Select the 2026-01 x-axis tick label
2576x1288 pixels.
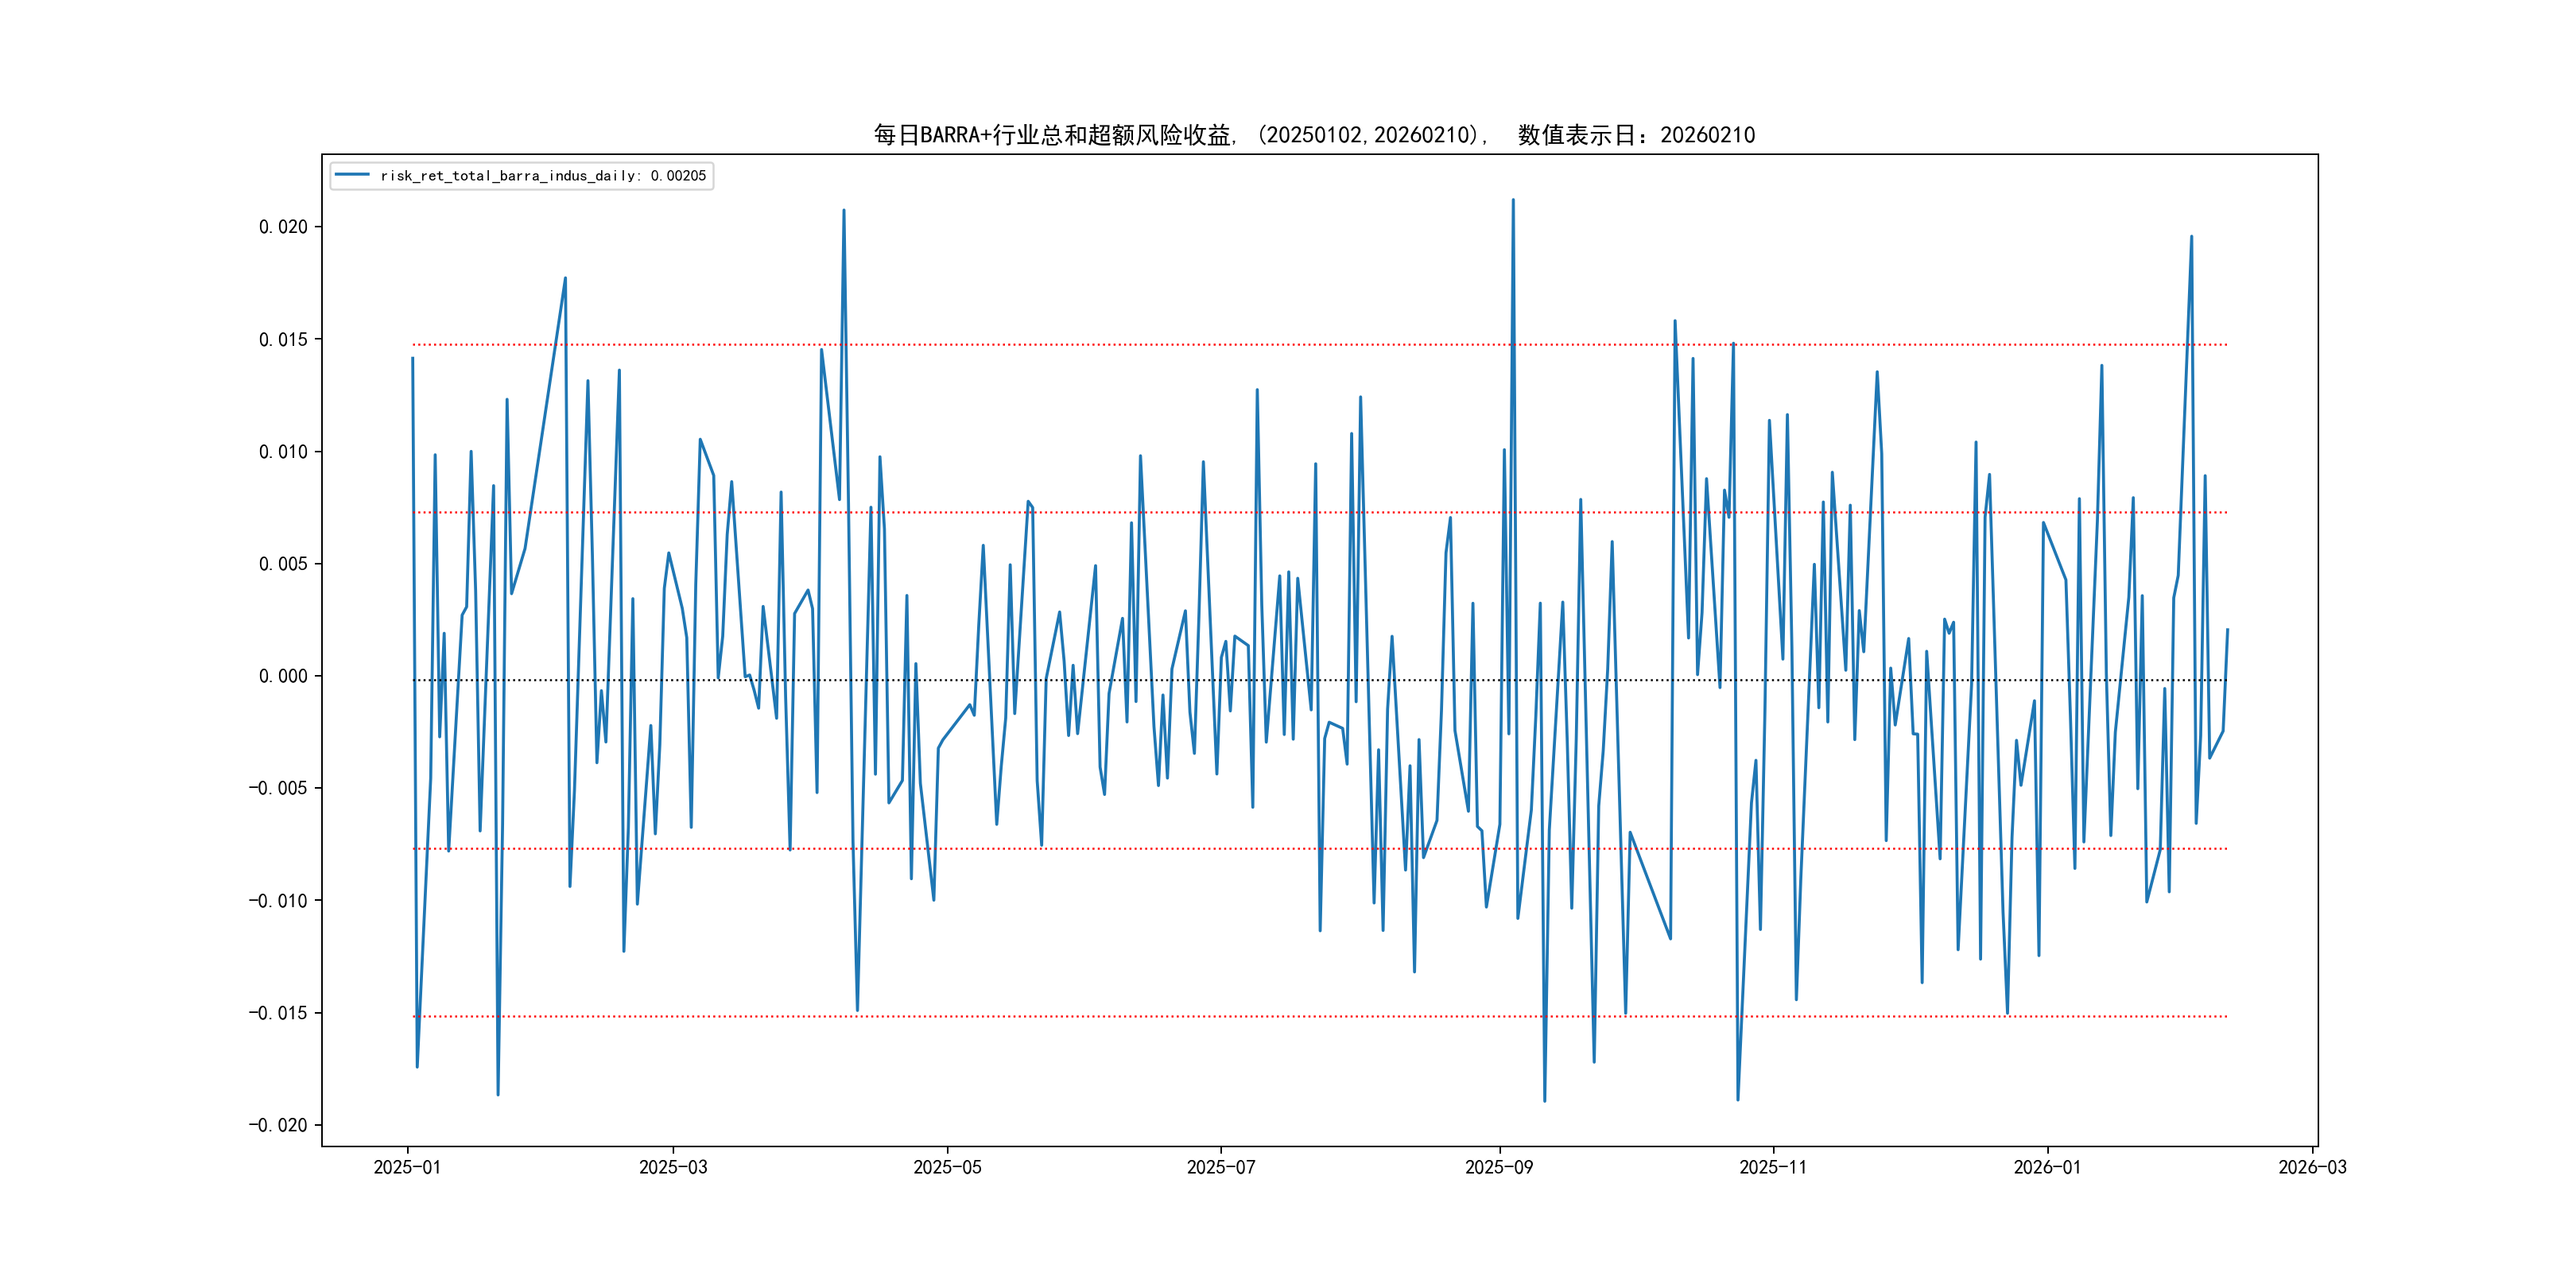coord(2046,1167)
